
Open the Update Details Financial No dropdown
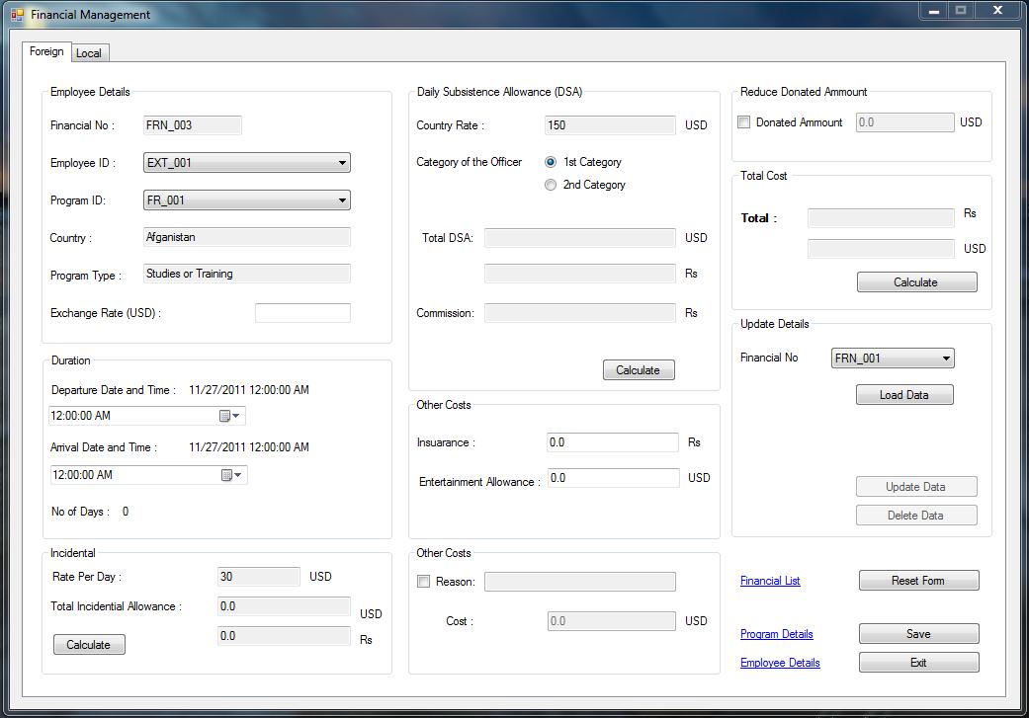(x=893, y=359)
